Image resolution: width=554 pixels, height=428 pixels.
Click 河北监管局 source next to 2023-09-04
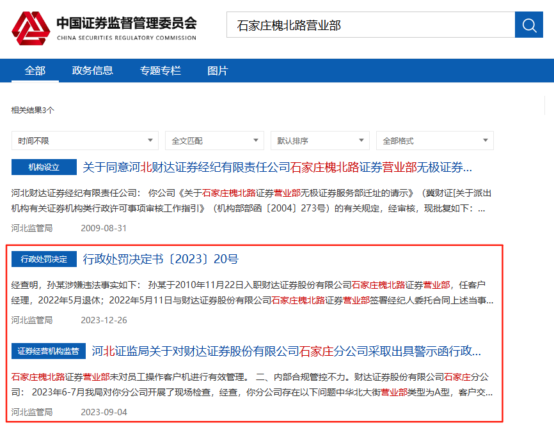pos(32,413)
